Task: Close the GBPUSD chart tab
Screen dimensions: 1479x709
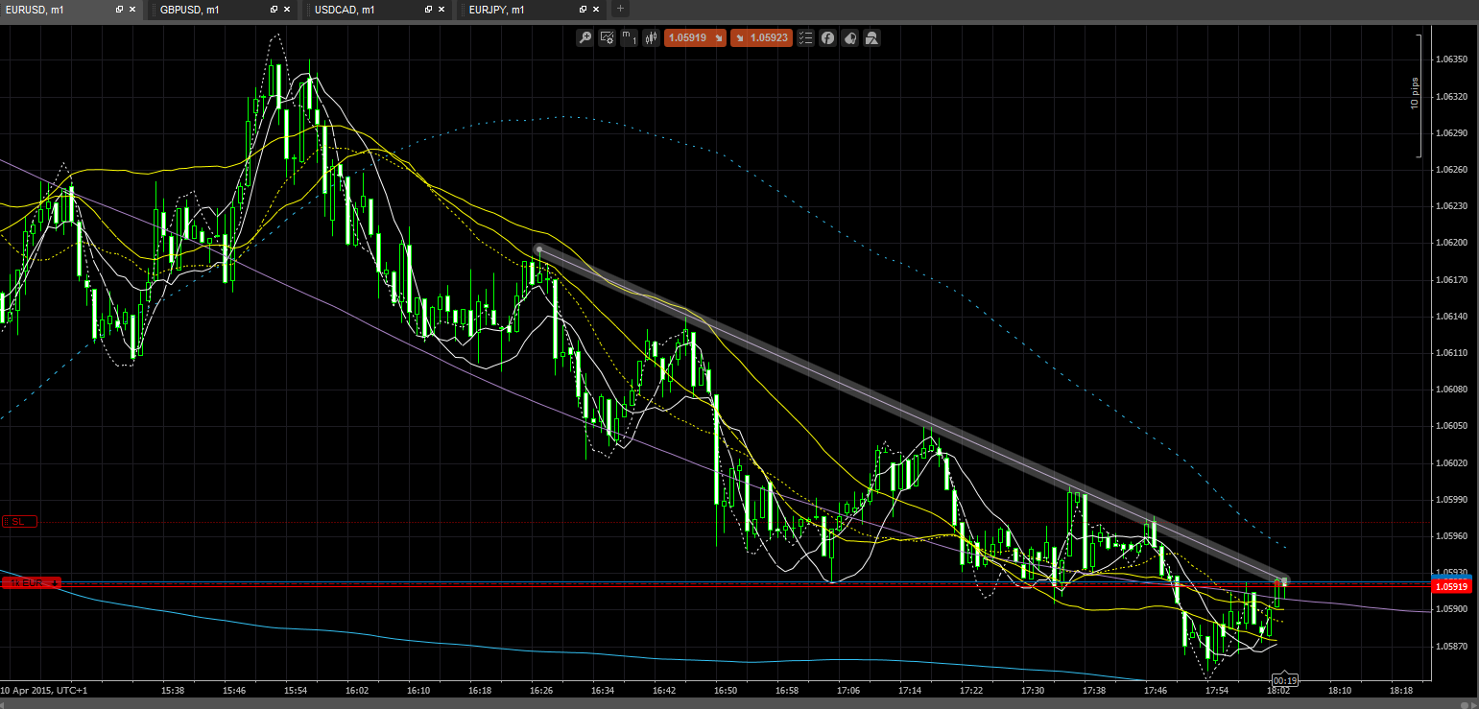Action: [x=287, y=10]
